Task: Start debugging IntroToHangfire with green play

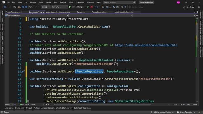Action: pyautogui.click(x=70, y=7)
